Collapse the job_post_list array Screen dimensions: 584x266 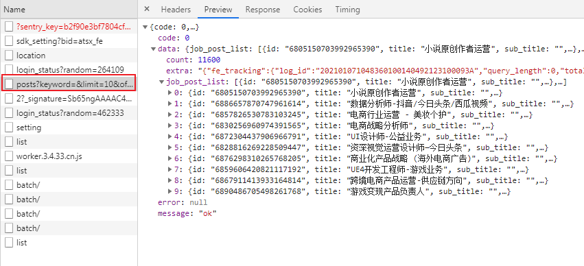pos(162,82)
